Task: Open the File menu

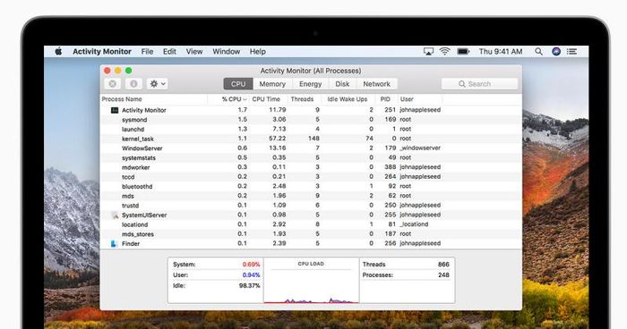Action: tap(147, 52)
